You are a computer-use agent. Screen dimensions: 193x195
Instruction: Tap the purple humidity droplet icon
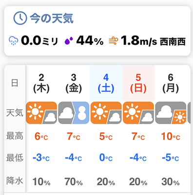69,41
